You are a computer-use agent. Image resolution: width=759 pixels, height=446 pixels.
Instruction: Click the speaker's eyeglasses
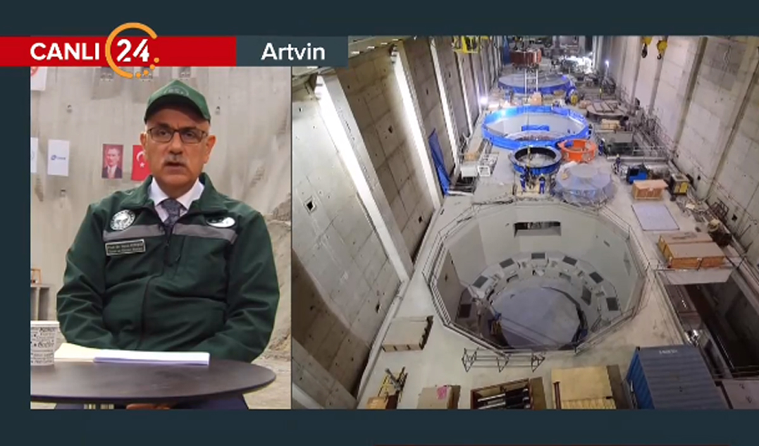coord(176,134)
